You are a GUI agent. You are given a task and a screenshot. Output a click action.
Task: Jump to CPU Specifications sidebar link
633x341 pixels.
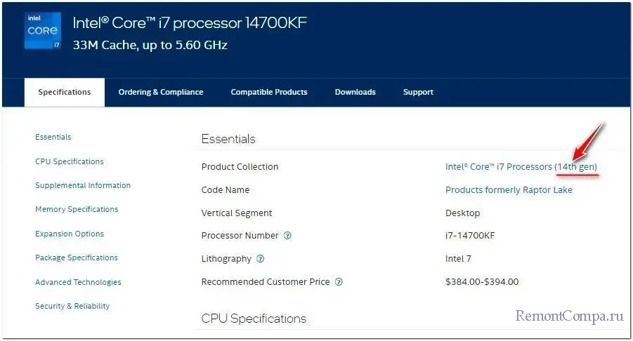(70, 161)
